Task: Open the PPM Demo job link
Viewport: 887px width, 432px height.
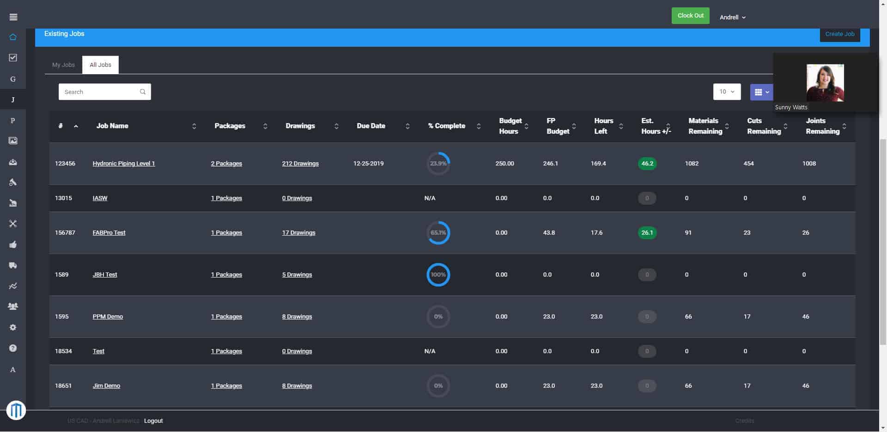Action: pos(108,317)
